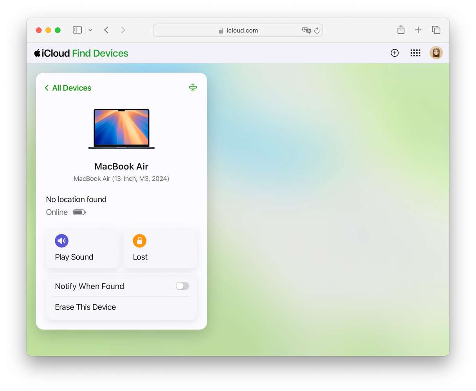Click the 'Online' status label

(x=57, y=212)
